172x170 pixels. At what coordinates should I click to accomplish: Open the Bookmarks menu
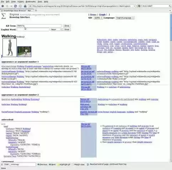click(31, 2)
